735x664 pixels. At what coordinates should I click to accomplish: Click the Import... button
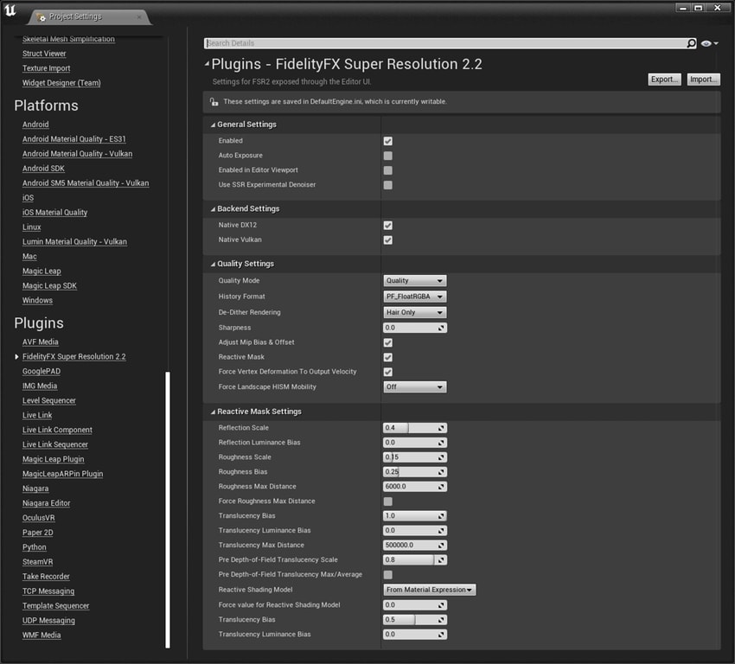point(702,80)
